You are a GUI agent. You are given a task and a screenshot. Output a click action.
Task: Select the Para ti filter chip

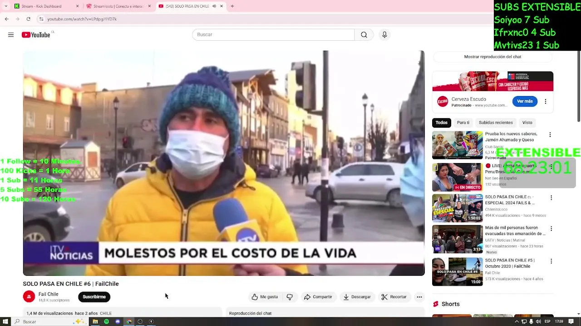pos(463,123)
